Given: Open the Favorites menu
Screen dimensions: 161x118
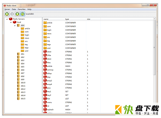Looking at the screenshot, I should click(x=22, y=9).
